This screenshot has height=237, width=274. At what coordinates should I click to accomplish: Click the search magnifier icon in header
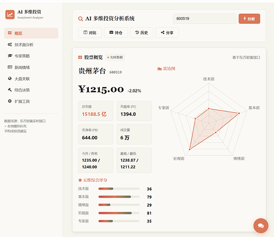coord(80,19)
